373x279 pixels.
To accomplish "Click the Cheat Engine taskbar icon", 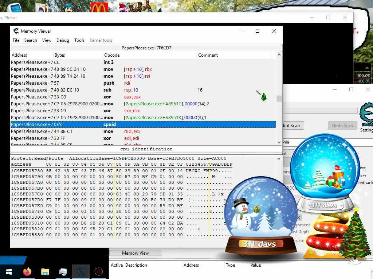I will [x=81, y=272].
